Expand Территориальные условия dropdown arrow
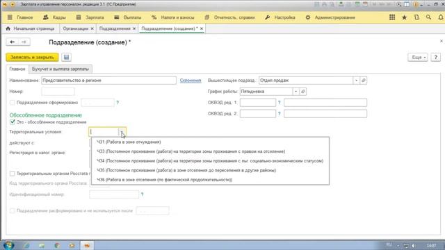Screen dimensions: 445x250 point(122,132)
